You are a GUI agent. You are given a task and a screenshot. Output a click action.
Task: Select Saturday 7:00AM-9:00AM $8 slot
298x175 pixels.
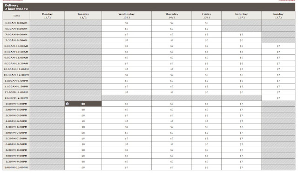241,34
